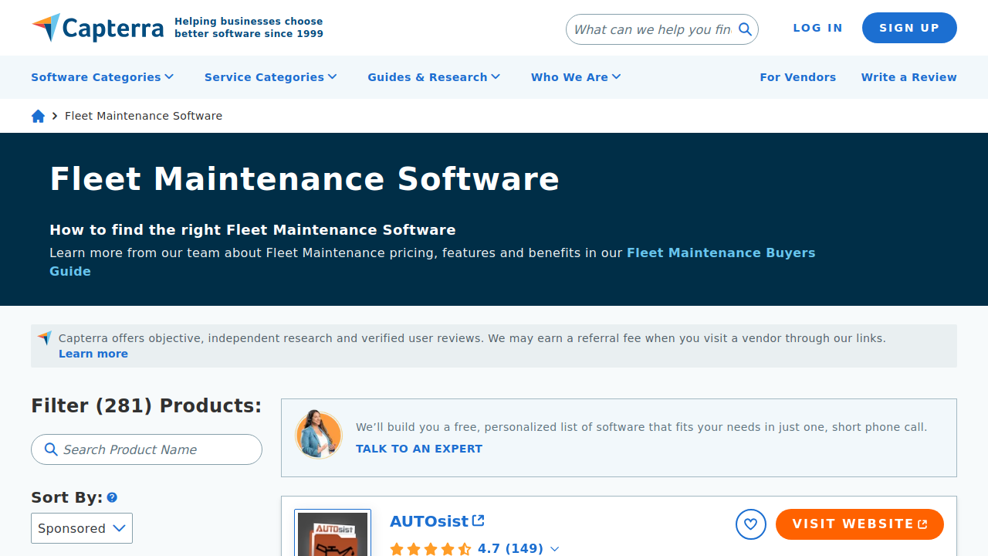
Task: Open the Sponsored sort dropdown
Action: point(82,528)
